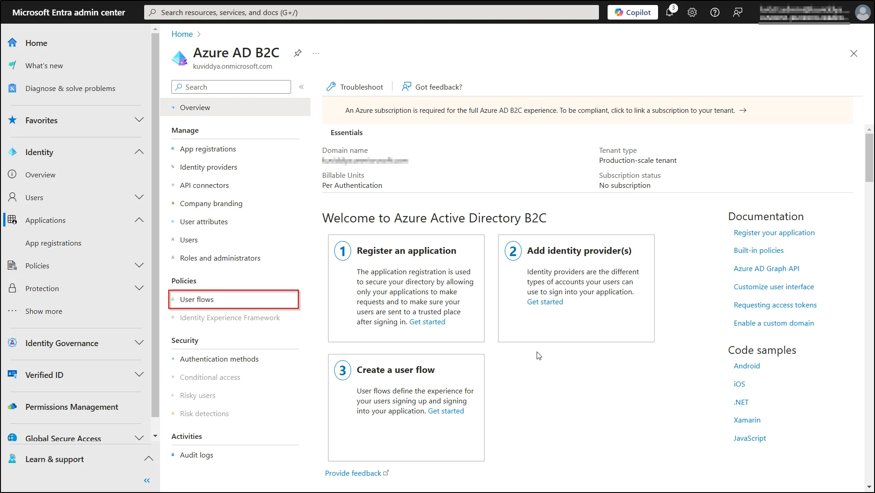Image resolution: width=875 pixels, height=493 pixels.
Task: Click the identity Overview info icon
Action: 12,174
